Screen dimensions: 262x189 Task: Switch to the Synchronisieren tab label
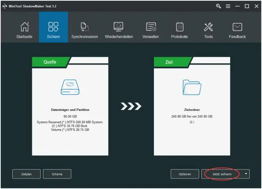(85, 36)
